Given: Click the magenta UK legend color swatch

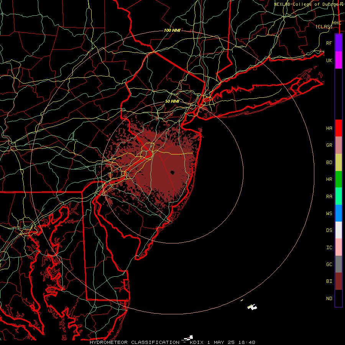Looking at the screenshot, I should click(338, 60).
